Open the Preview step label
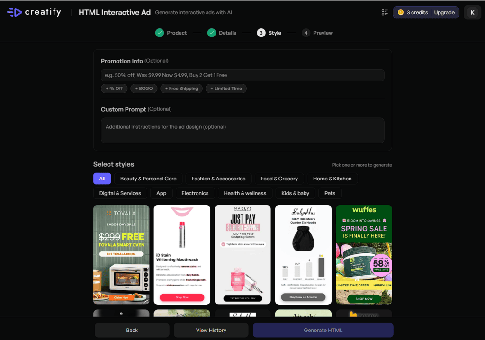Viewport: 485px width, 340px height. coord(323,33)
